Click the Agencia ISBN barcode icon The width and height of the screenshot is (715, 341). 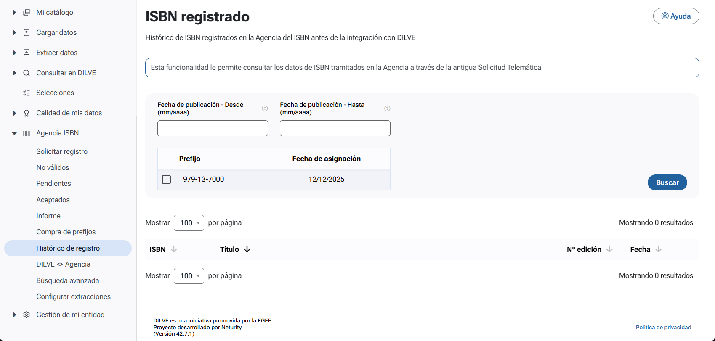(x=27, y=133)
